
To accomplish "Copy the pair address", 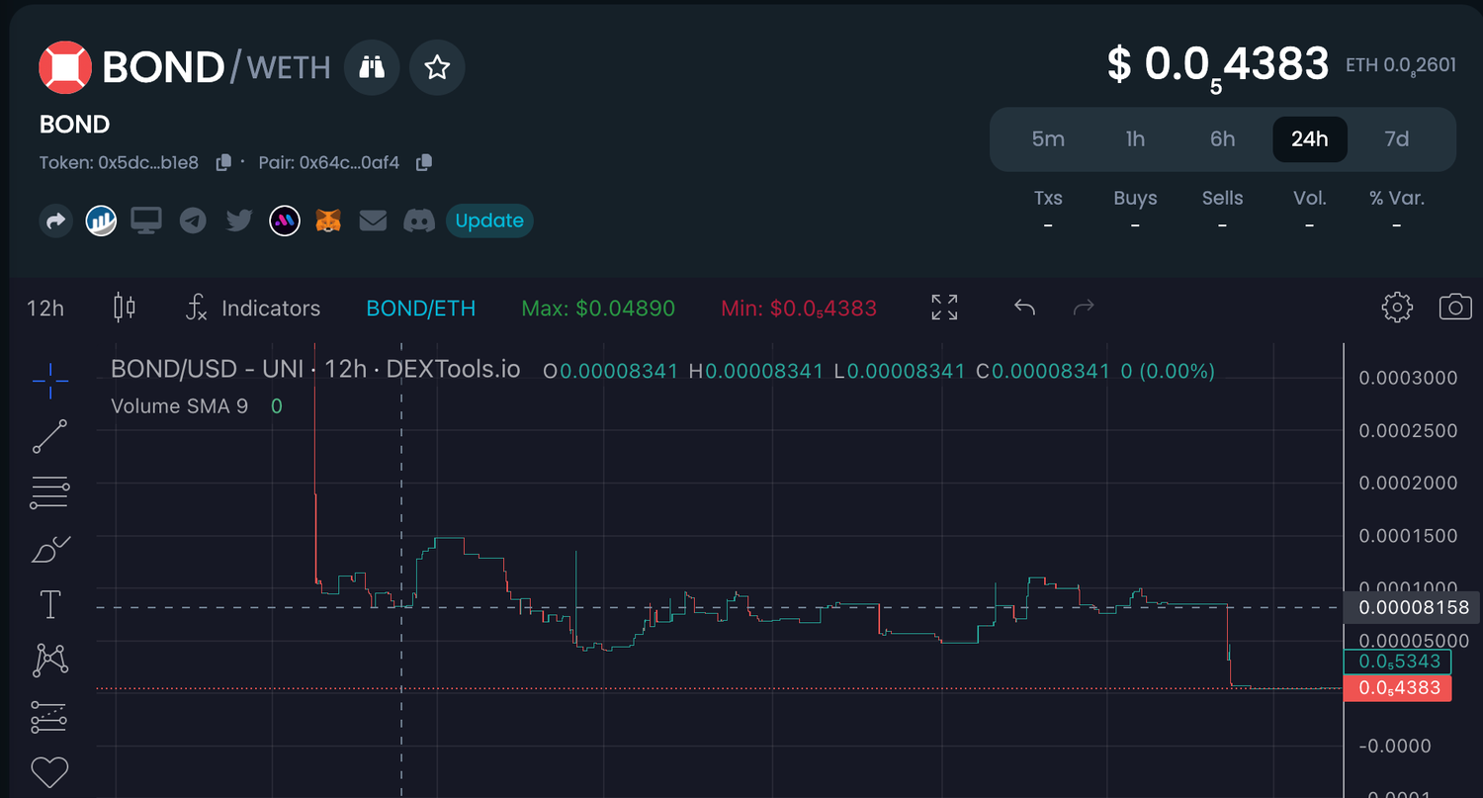I will pyautogui.click(x=424, y=162).
